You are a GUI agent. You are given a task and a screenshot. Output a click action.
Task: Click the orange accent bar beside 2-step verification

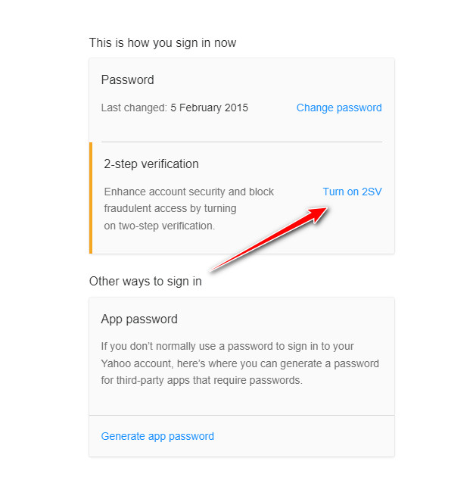tap(91, 198)
